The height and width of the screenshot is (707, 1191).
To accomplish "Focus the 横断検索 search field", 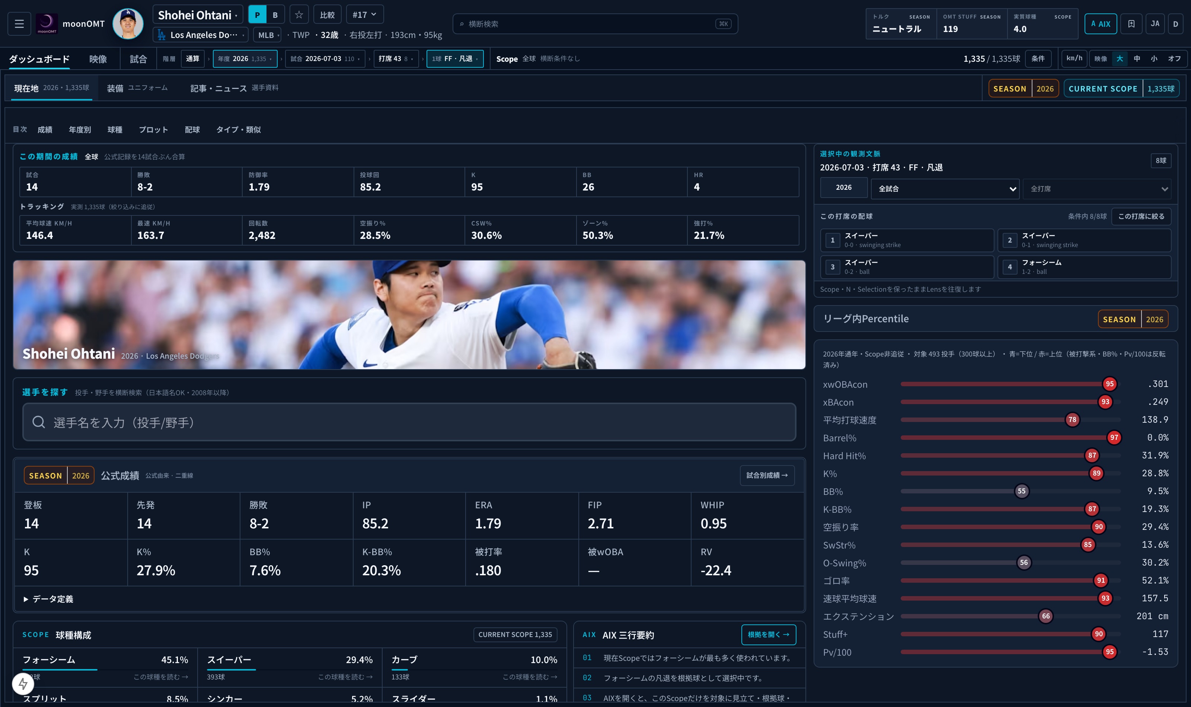I will point(595,24).
